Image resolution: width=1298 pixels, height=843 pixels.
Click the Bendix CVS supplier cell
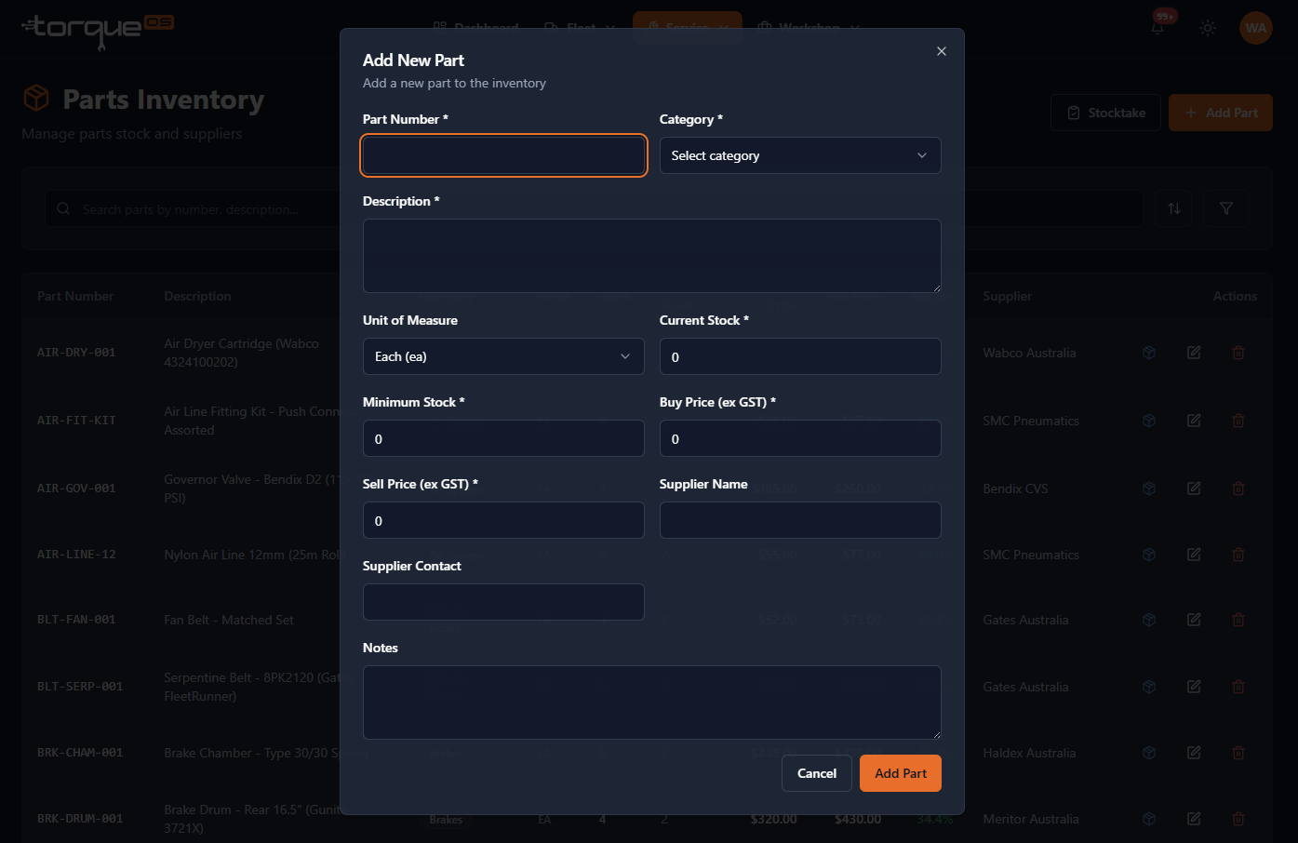(1015, 488)
